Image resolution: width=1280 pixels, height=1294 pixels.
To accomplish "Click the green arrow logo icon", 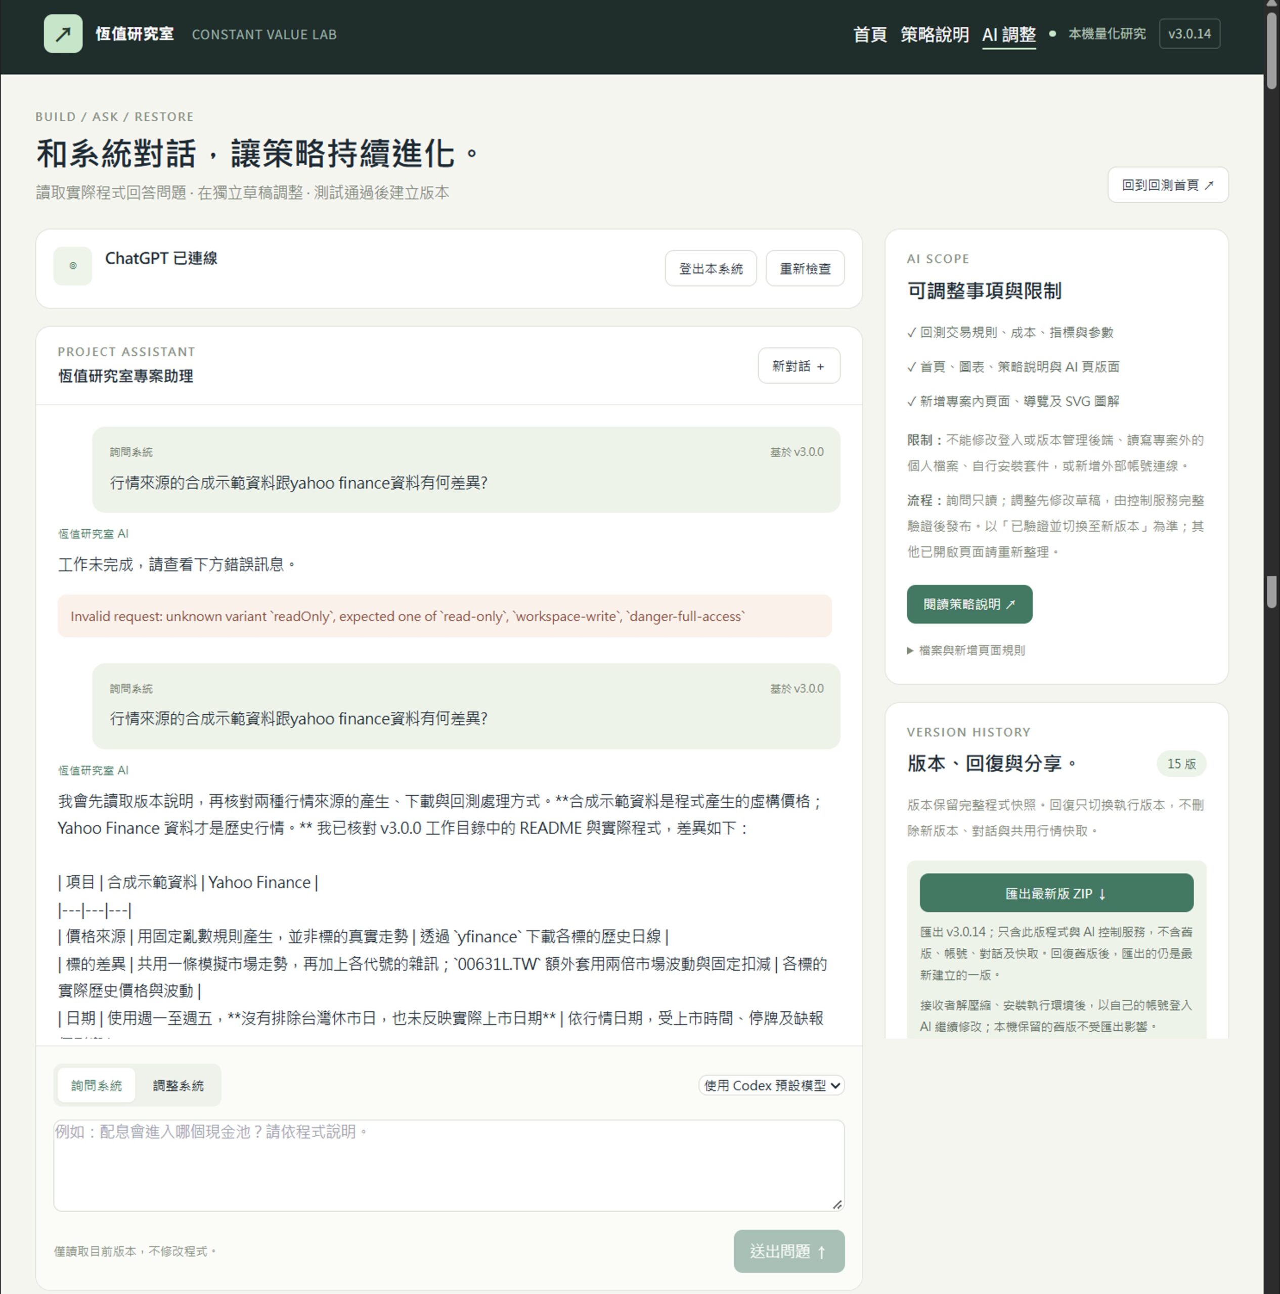I will [63, 33].
